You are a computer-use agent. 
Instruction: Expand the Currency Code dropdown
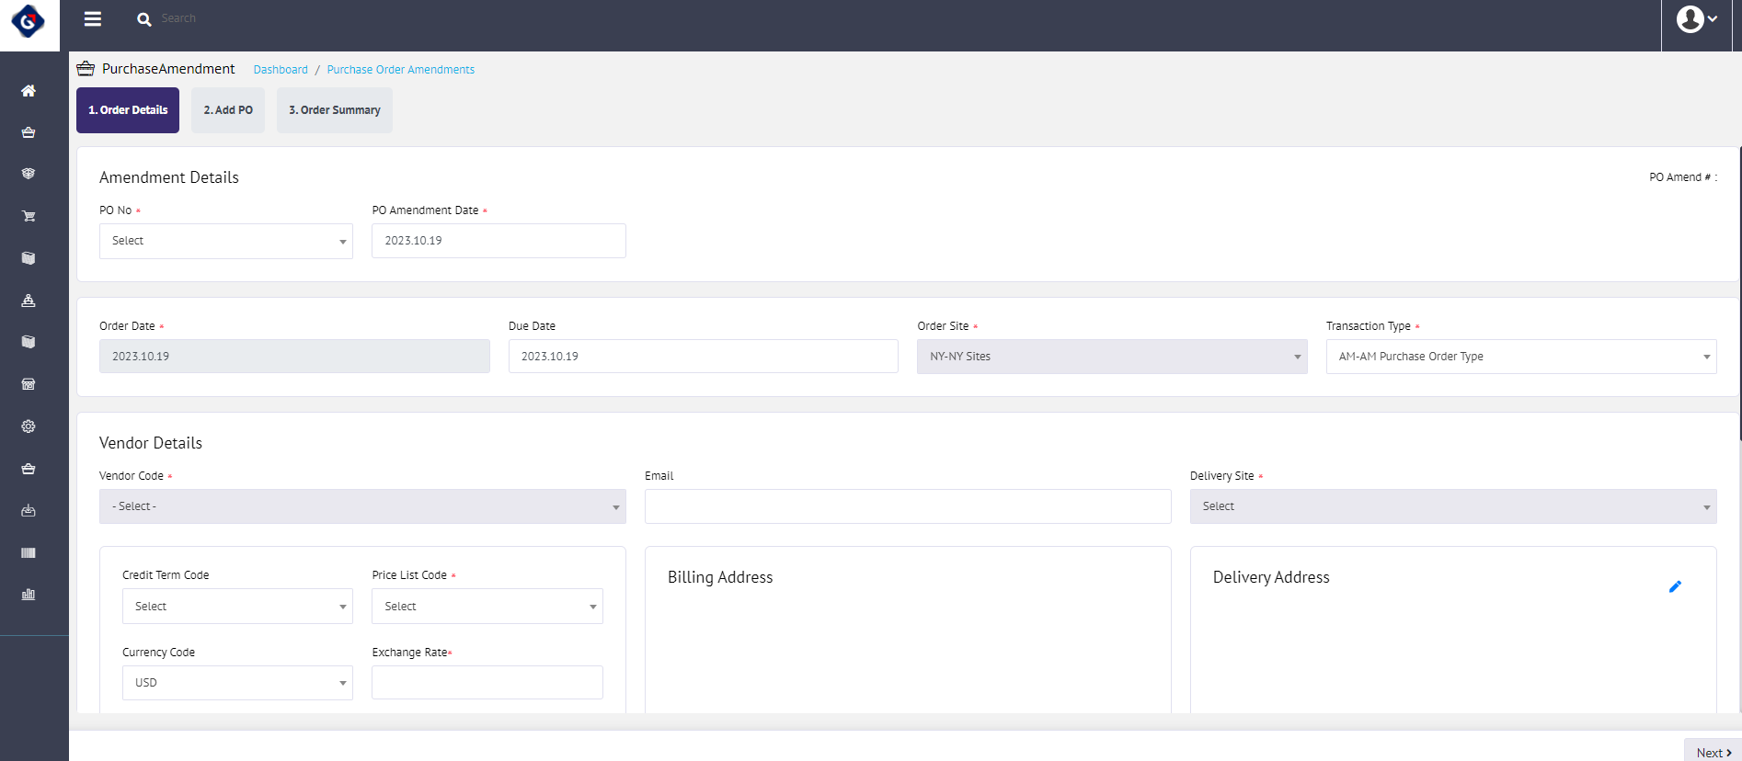(x=237, y=683)
